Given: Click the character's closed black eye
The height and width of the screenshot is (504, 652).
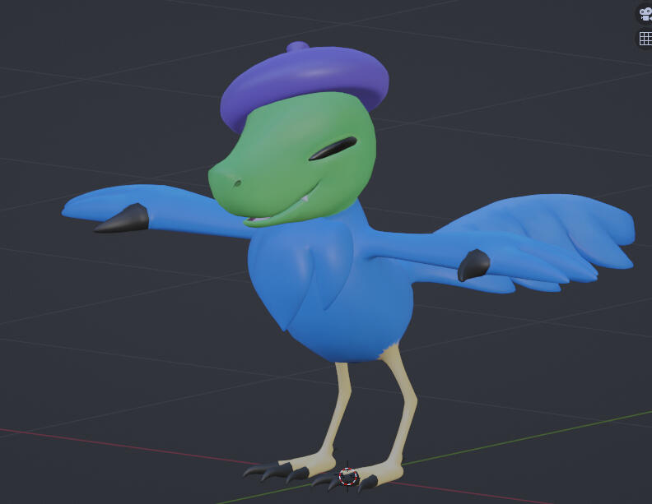Looking at the screenshot, I should (x=337, y=148).
